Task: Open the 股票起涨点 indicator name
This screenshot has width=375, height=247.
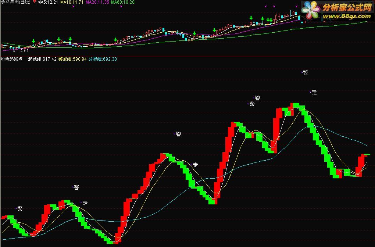Action: (11, 59)
